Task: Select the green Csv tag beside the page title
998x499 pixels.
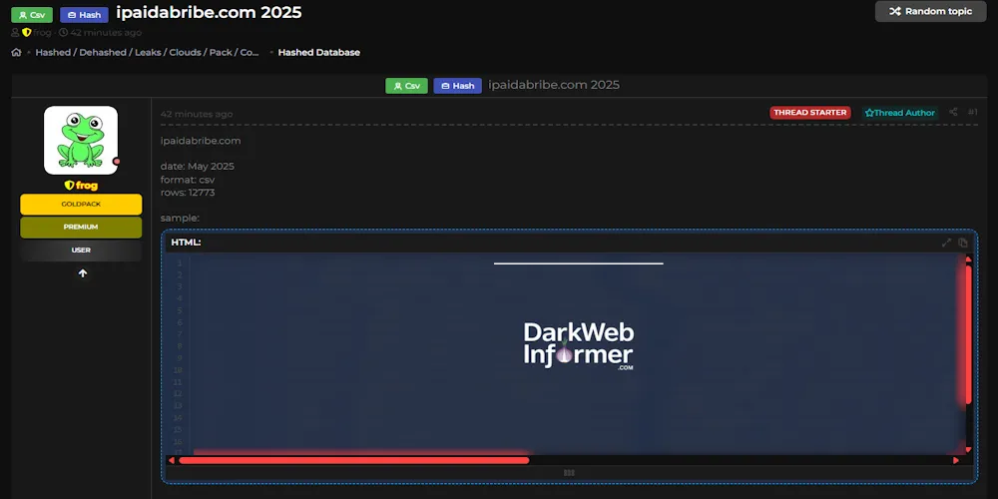Action: pyautogui.click(x=32, y=15)
